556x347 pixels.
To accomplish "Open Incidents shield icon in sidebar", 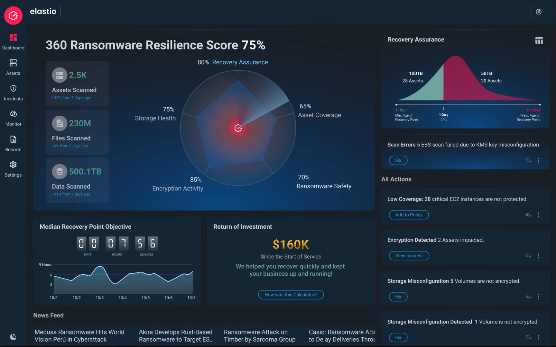I will pos(13,88).
